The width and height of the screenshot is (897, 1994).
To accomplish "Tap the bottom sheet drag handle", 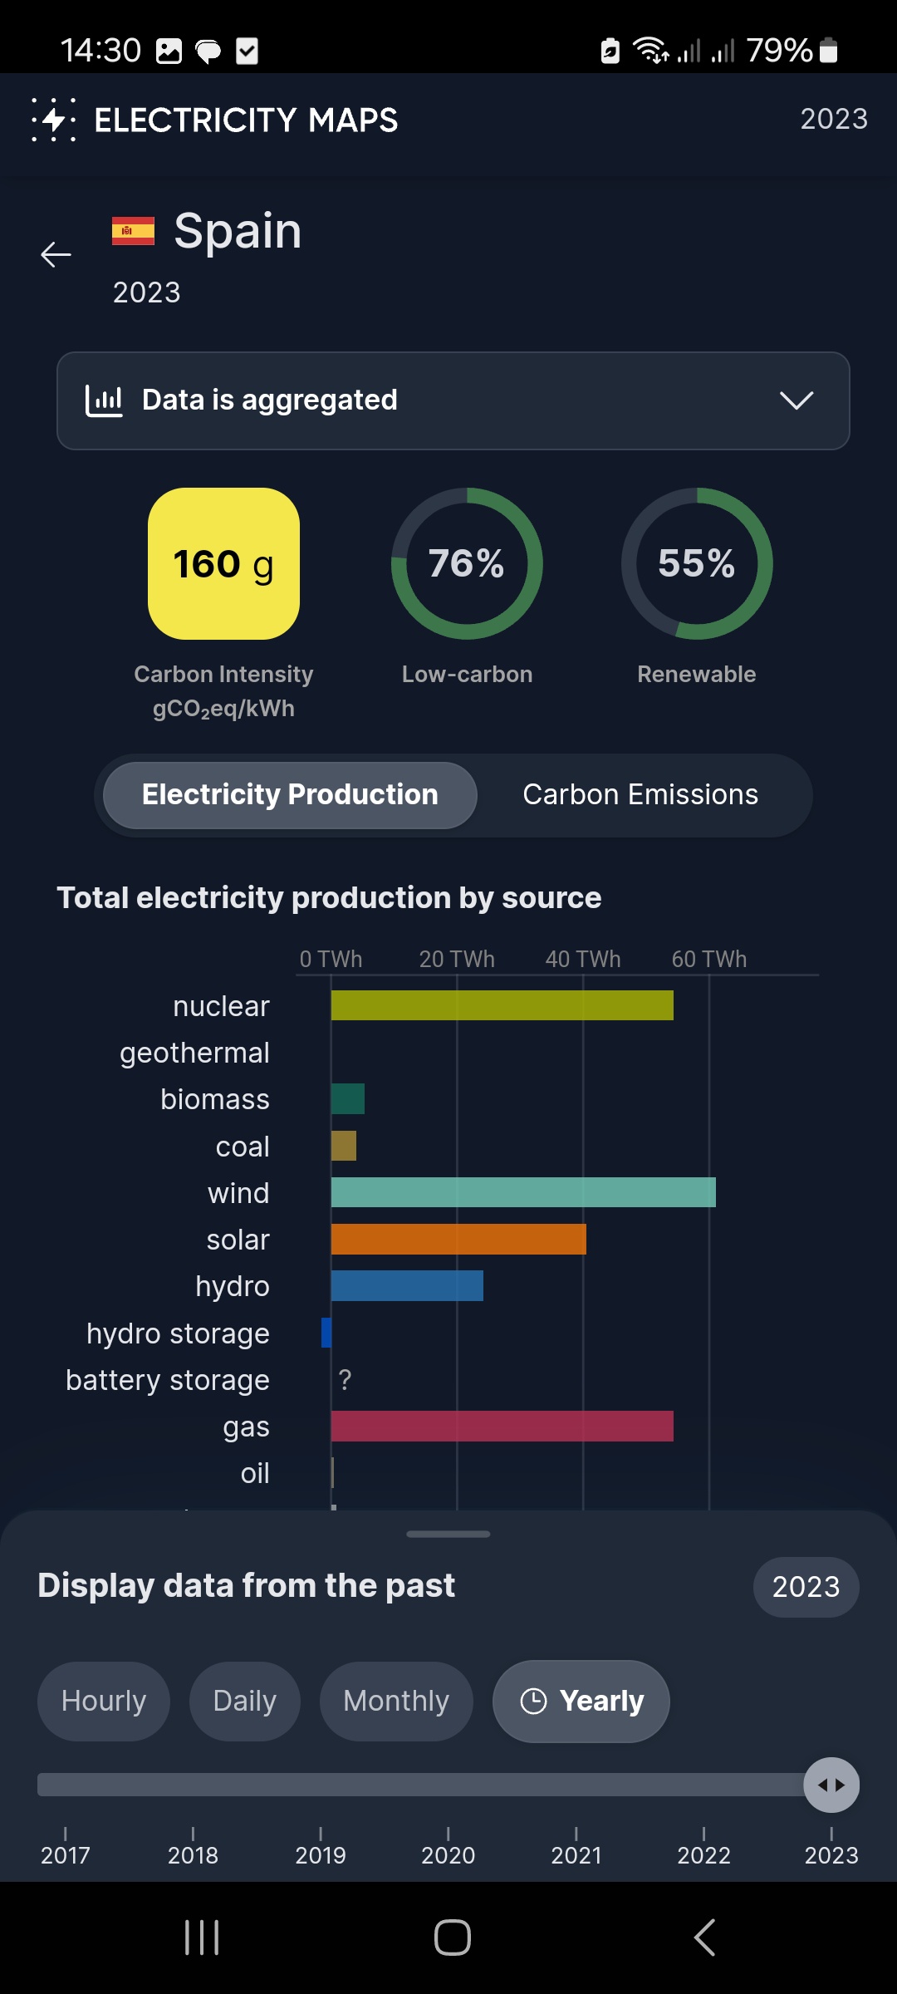I will (448, 1534).
